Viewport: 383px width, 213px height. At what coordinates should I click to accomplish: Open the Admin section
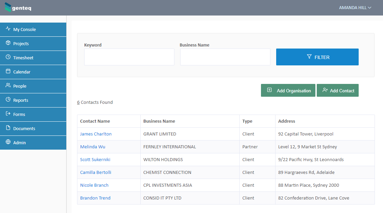pos(33,143)
